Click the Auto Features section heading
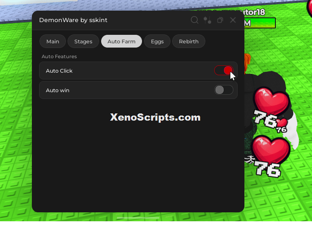This screenshot has height=234, width=312. (59, 56)
